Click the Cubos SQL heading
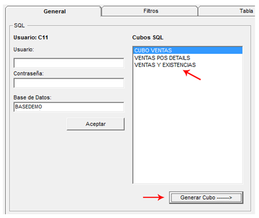 click(x=148, y=37)
